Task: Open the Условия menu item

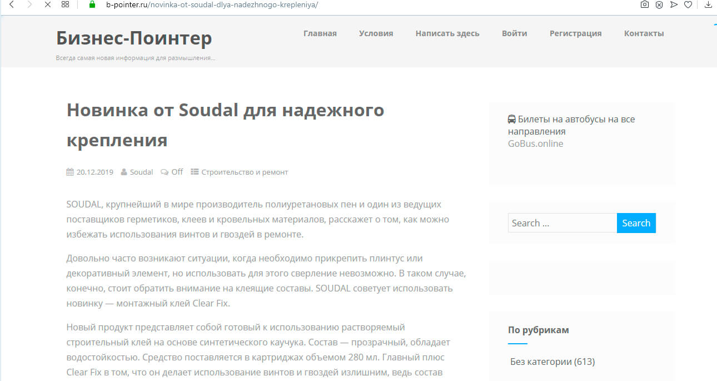Action: (x=376, y=33)
